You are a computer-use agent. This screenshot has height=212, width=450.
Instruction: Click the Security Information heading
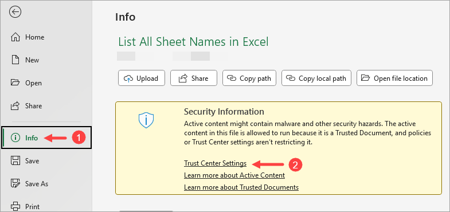(224, 111)
